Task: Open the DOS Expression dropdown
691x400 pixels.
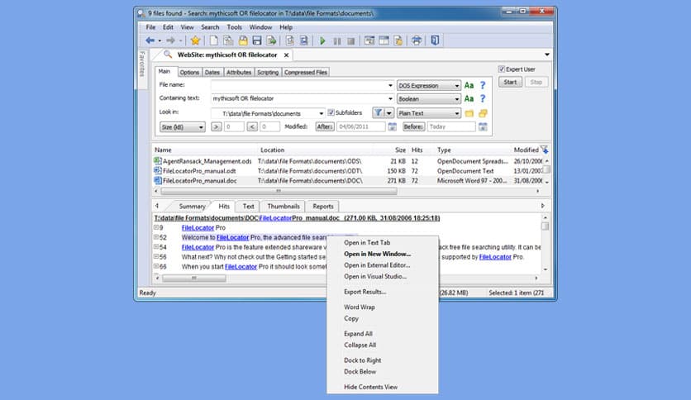Action: pyautogui.click(x=429, y=85)
